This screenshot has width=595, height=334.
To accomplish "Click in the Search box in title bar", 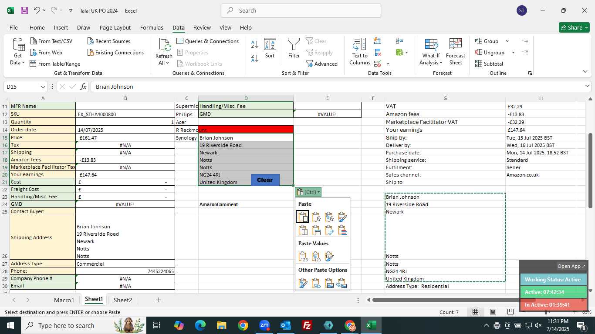I will (x=301, y=10).
